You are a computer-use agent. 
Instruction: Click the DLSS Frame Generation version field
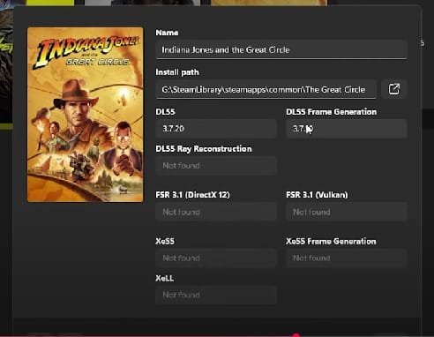pos(347,129)
